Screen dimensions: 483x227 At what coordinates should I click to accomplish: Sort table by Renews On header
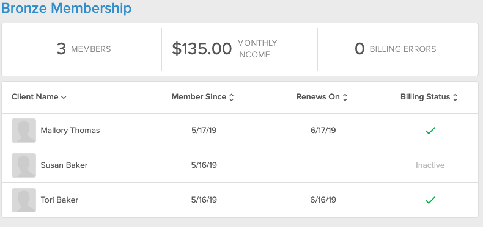tap(318, 97)
